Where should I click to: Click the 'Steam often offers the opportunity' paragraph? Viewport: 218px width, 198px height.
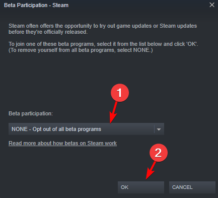103,29
